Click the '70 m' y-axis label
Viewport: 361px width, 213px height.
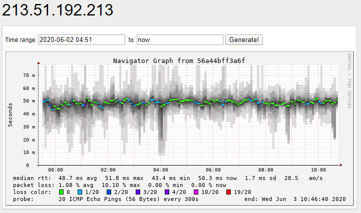pos(29,75)
